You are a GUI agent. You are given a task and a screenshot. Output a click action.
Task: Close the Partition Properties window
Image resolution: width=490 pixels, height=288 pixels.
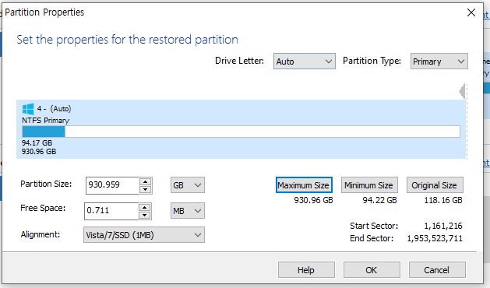pos(471,12)
